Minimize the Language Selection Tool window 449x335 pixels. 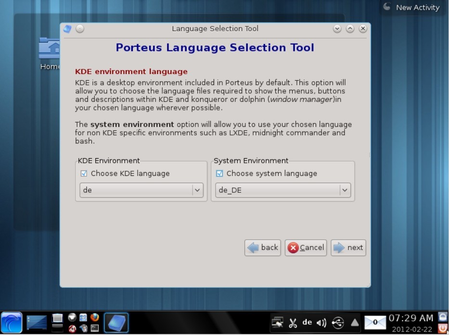(x=337, y=29)
